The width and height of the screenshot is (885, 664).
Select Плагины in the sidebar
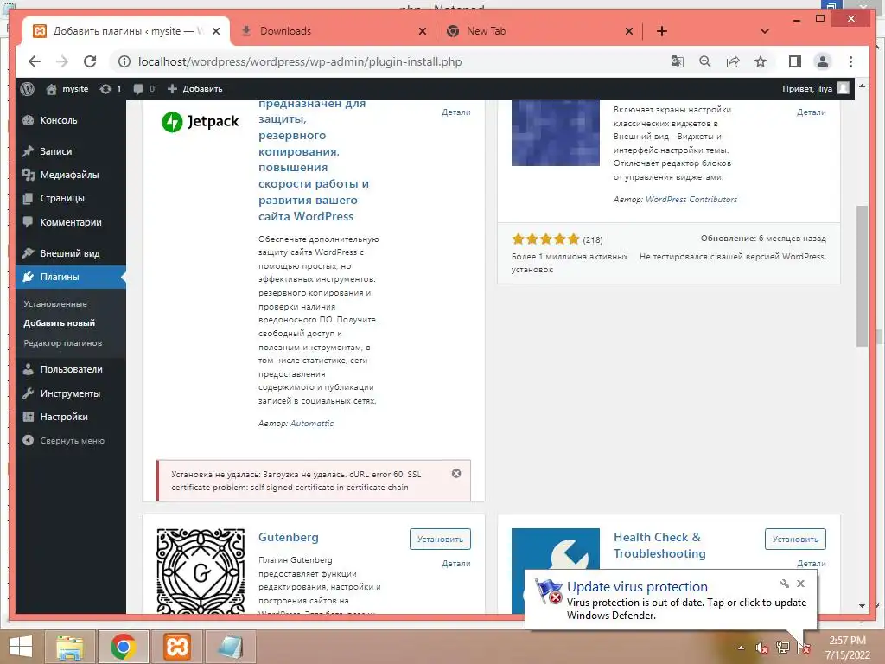71,277
